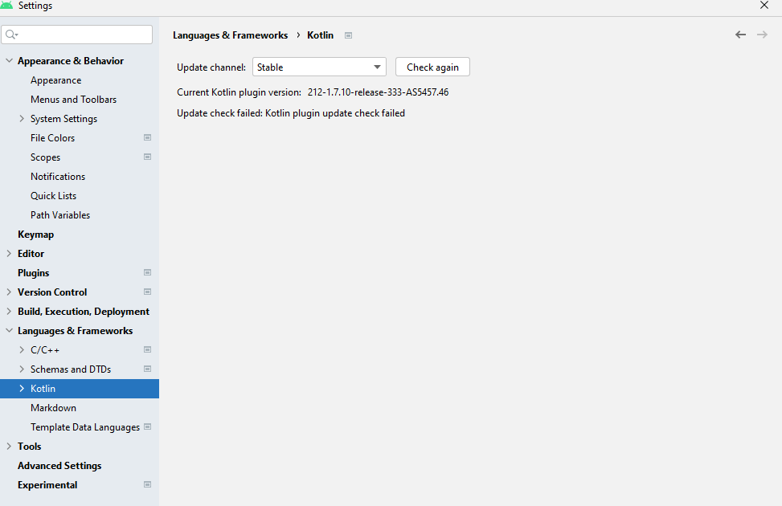Image resolution: width=782 pixels, height=506 pixels.
Task: Open Advanced Settings page
Action: point(59,466)
